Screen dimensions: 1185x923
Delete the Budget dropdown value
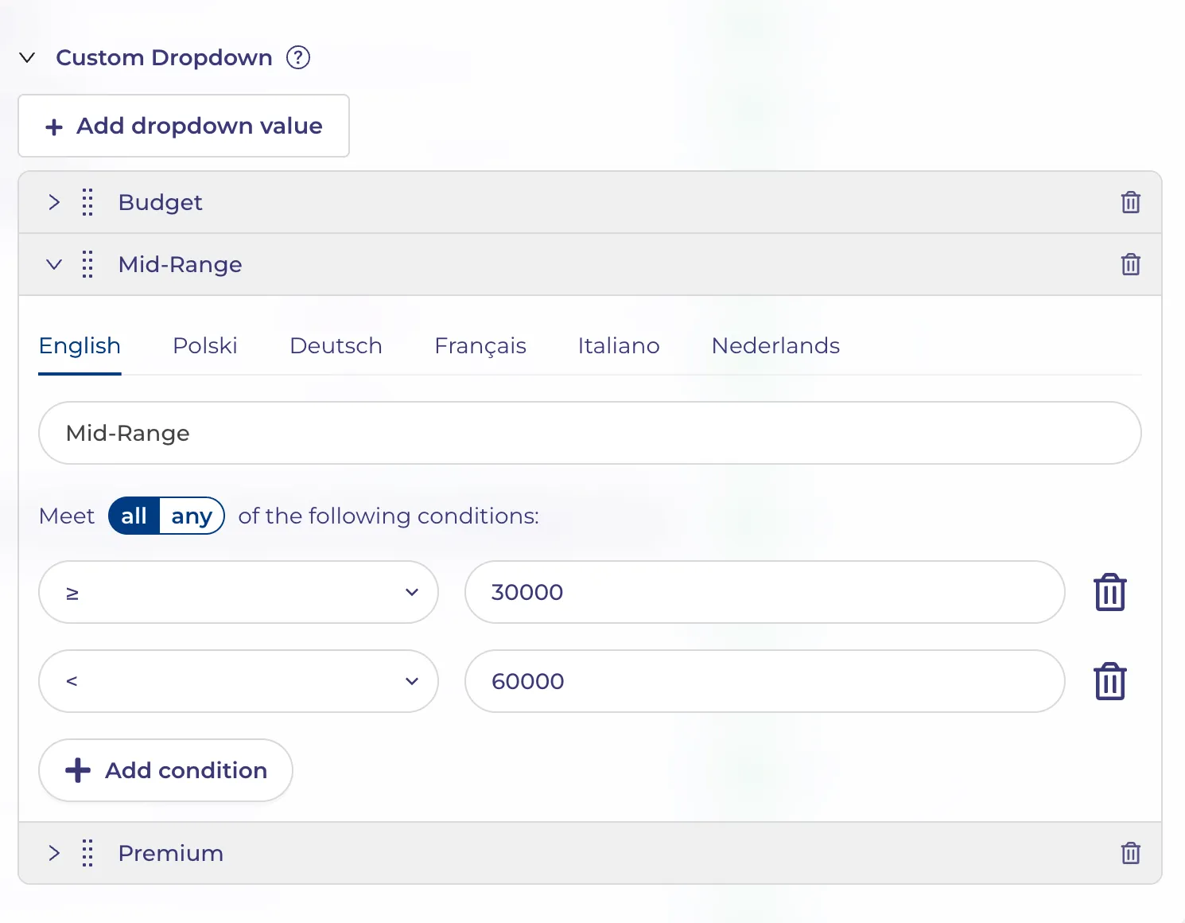pyautogui.click(x=1130, y=202)
